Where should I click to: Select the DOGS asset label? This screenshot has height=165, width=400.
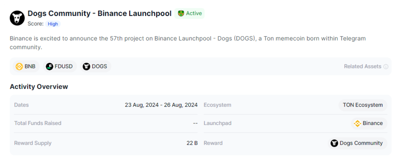pos(99,67)
